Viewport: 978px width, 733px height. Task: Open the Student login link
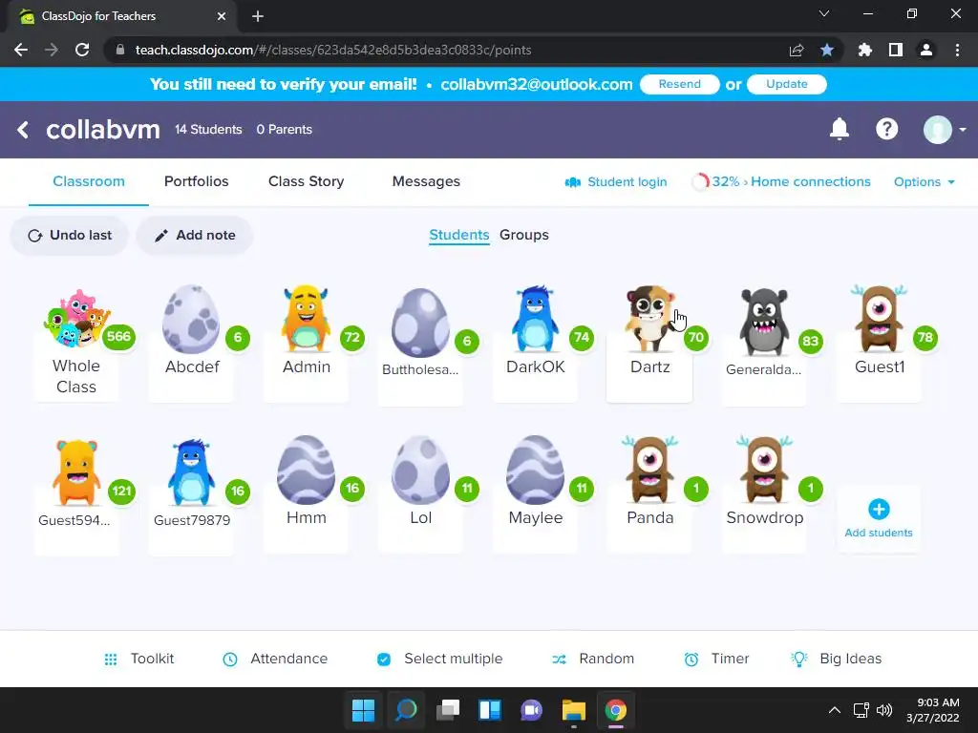(x=616, y=182)
